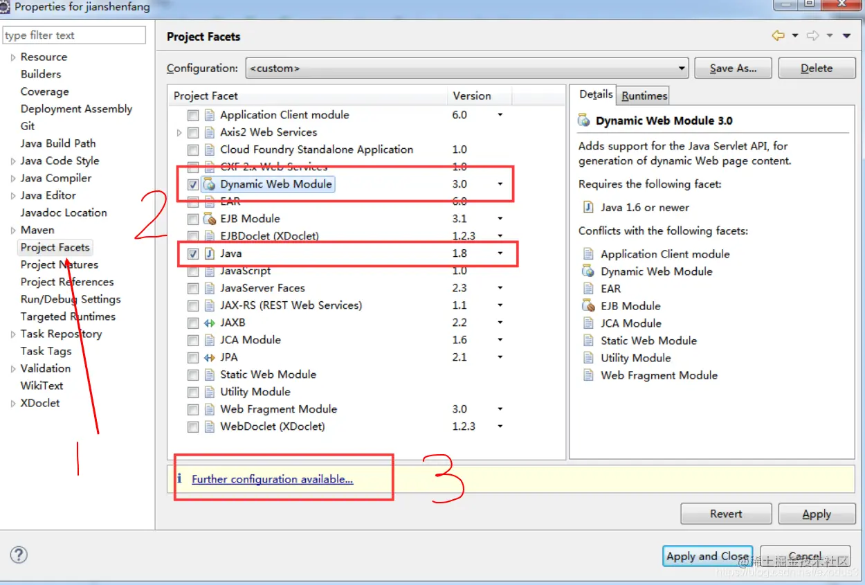Uncheck the Java facet checkbox
This screenshot has width=865, height=585.
pos(193,254)
